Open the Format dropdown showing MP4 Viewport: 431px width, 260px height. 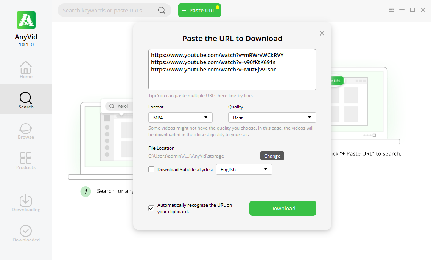click(x=180, y=118)
